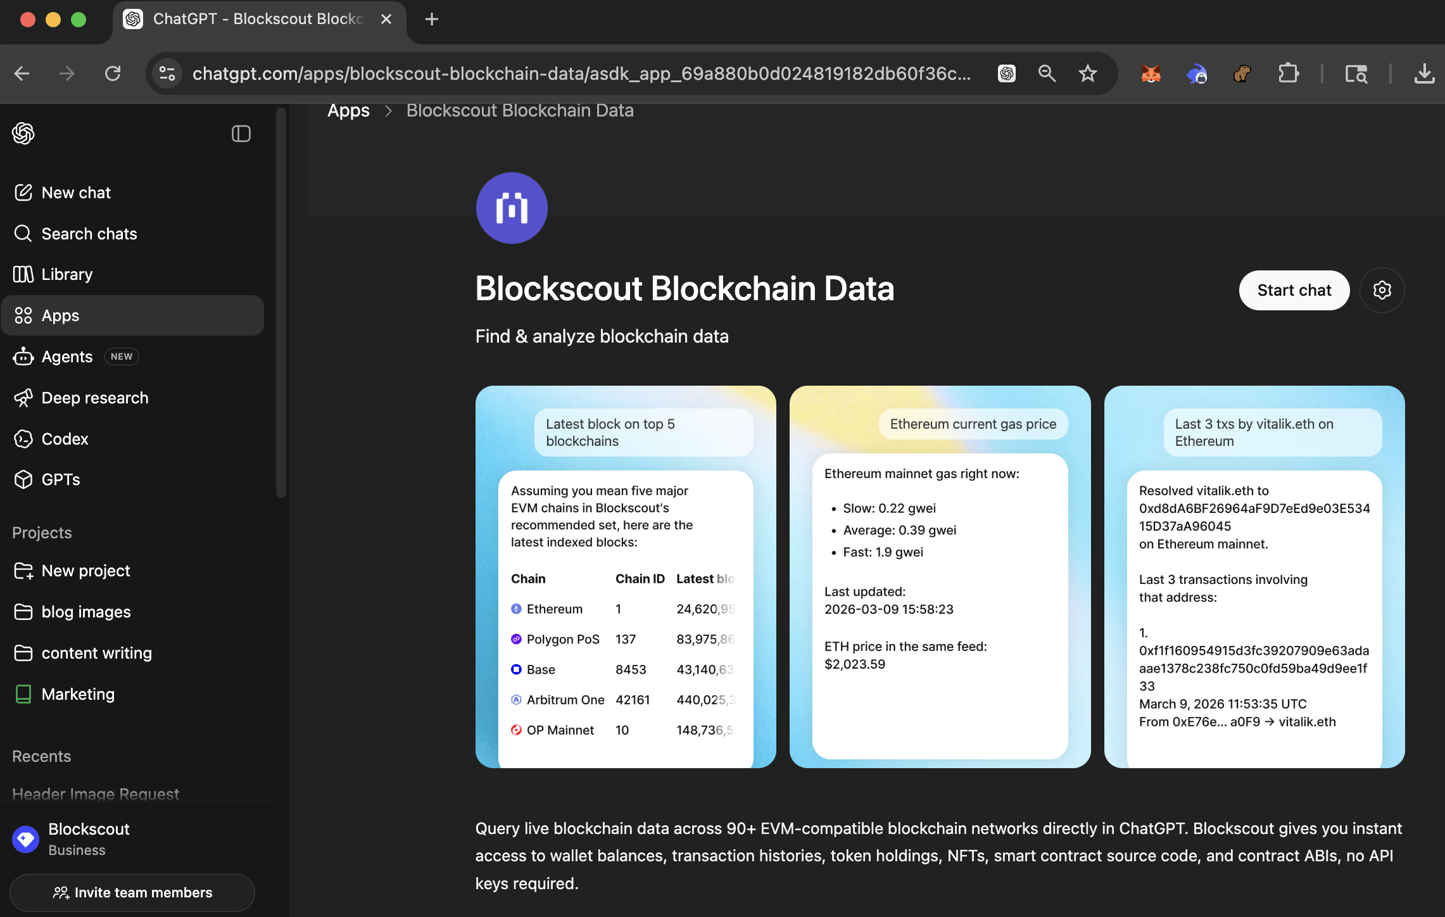The image size is (1445, 917).
Task: Open the Blockscout app settings gear
Action: pos(1382,290)
